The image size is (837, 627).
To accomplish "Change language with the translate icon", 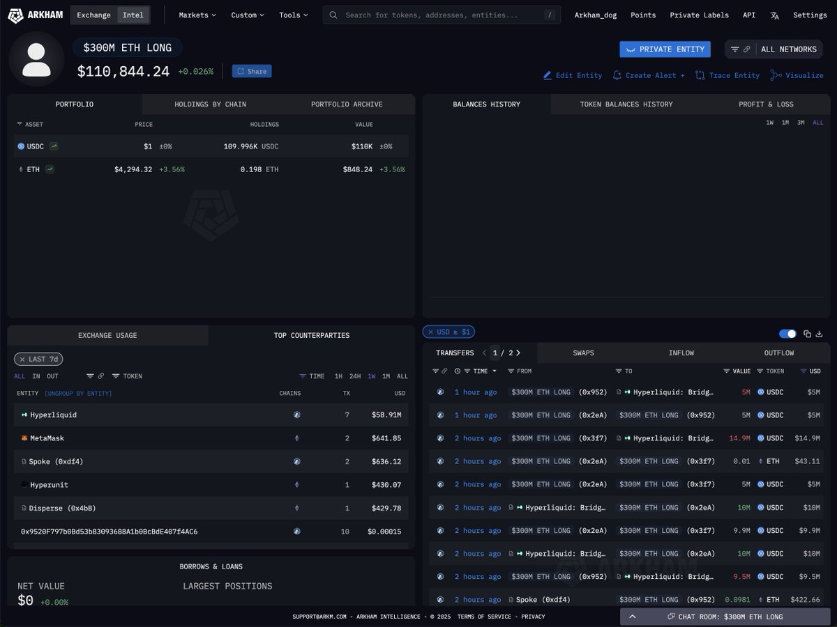I will tap(775, 15).
